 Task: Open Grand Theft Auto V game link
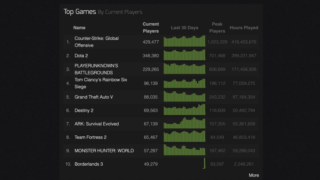(x=94, y=97)
